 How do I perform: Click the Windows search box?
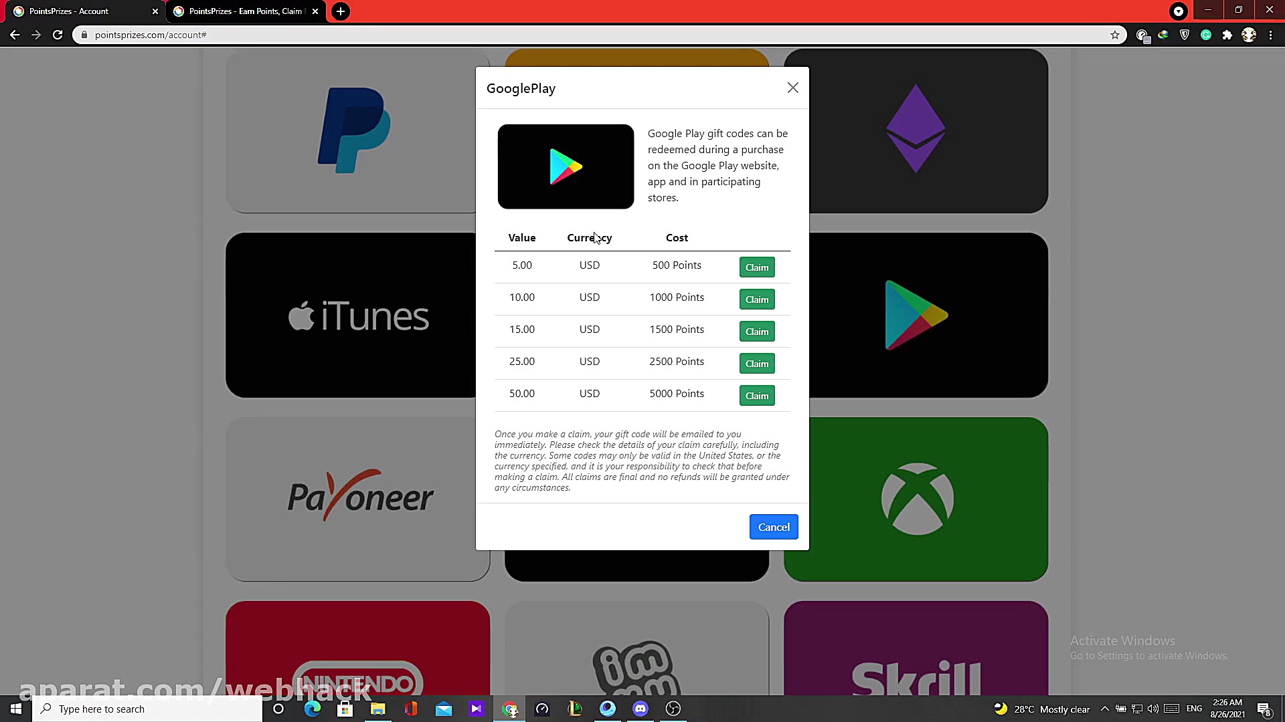(147, 709)
